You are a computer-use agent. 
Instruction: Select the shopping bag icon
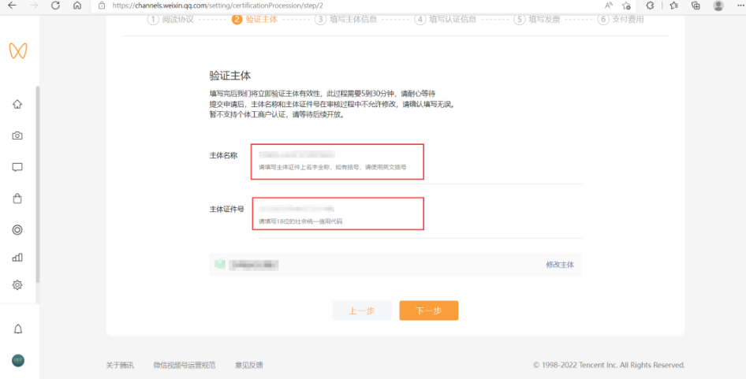[17, 199]
